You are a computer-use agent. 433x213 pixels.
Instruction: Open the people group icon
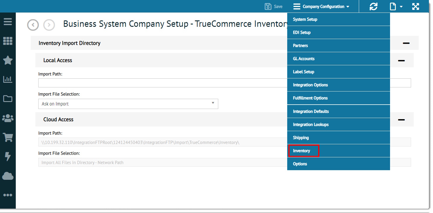tap(8, 118)
